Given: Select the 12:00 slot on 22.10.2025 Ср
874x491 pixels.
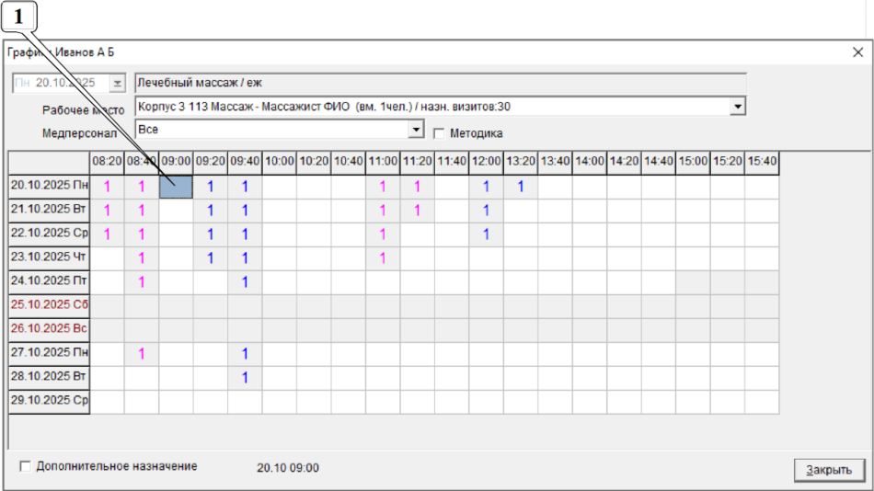Looking at the screenshot, I should pyautogui.click(x=486, y=234).
